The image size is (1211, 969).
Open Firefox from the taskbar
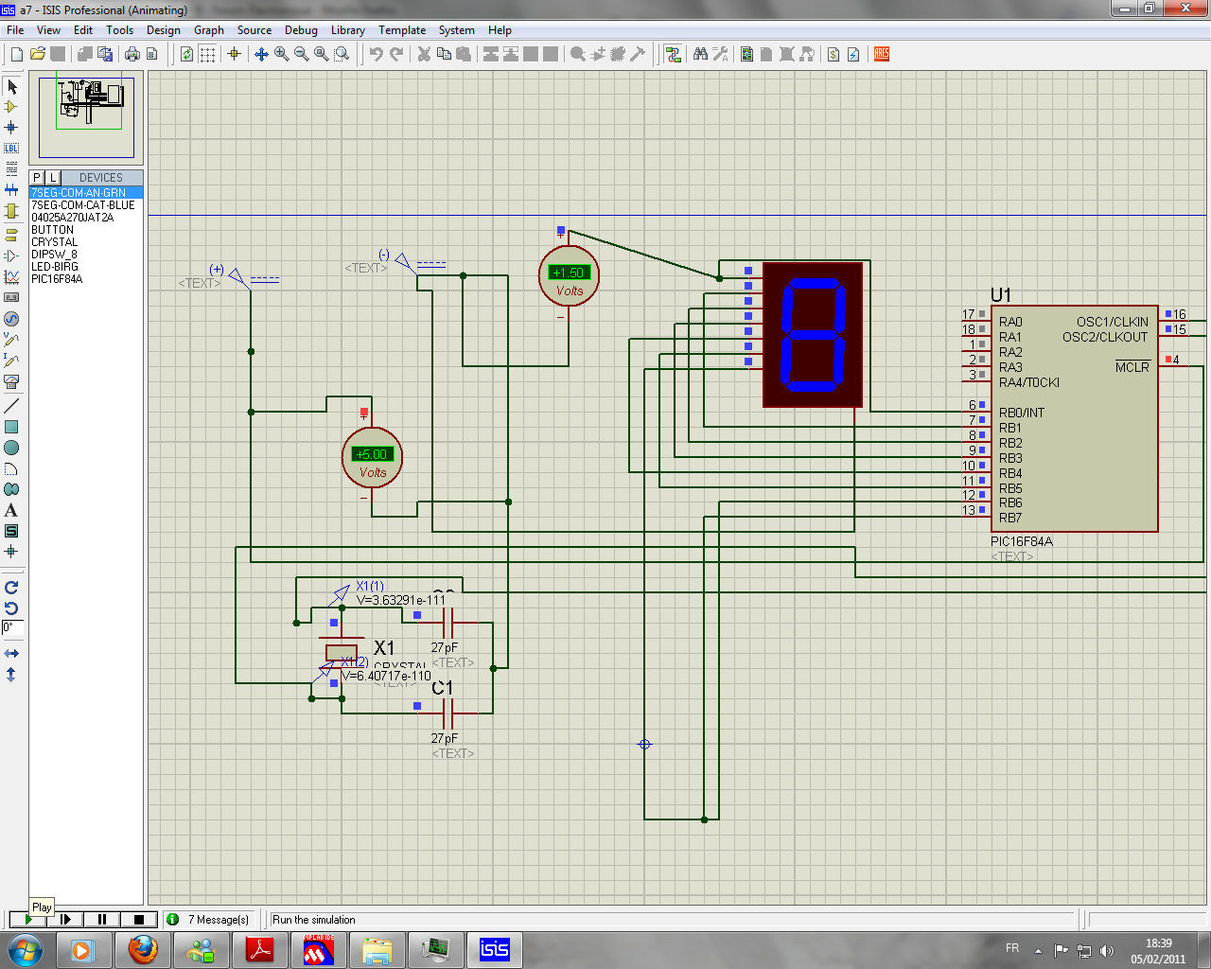click(x=142, y=949)
